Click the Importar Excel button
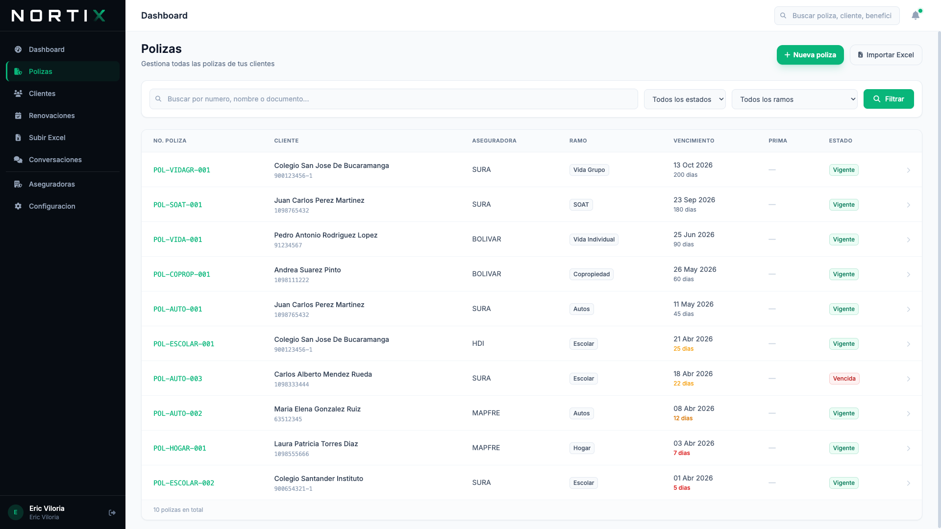Image resolution: width=941 pixels, height=529 pixels. tap(886, 55)
